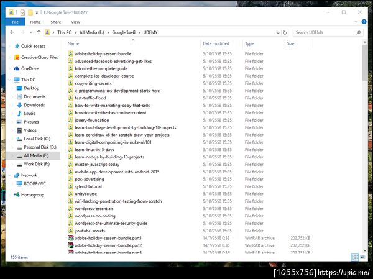Image resolution: width=373 pixels, height=279 pixels.
Task: Sort by the Type column header
Action: click(x=249, y=43)
